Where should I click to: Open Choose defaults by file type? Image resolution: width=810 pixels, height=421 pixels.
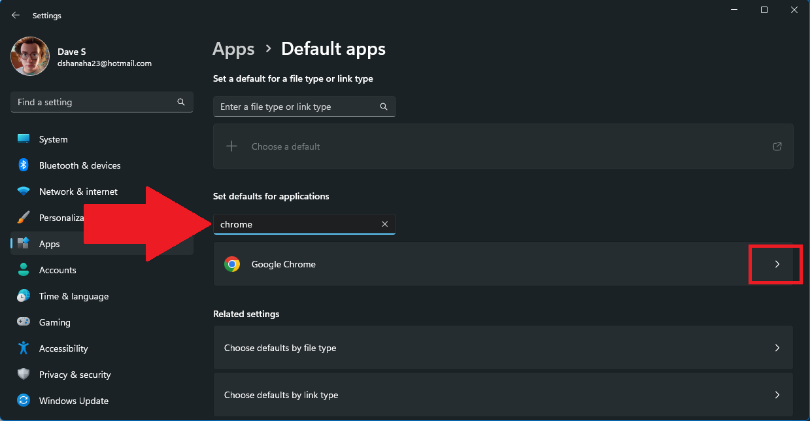[x=503, y=348]
